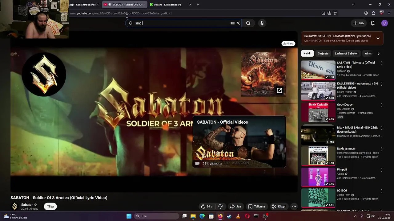
Task: Open the account avatar menu
Action: (384, 23)
